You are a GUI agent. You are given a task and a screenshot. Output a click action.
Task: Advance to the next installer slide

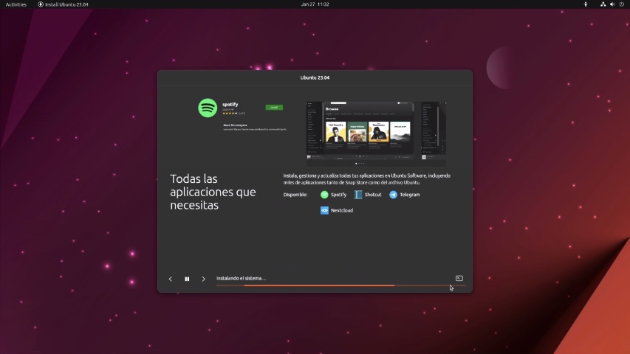click(203, 279)
